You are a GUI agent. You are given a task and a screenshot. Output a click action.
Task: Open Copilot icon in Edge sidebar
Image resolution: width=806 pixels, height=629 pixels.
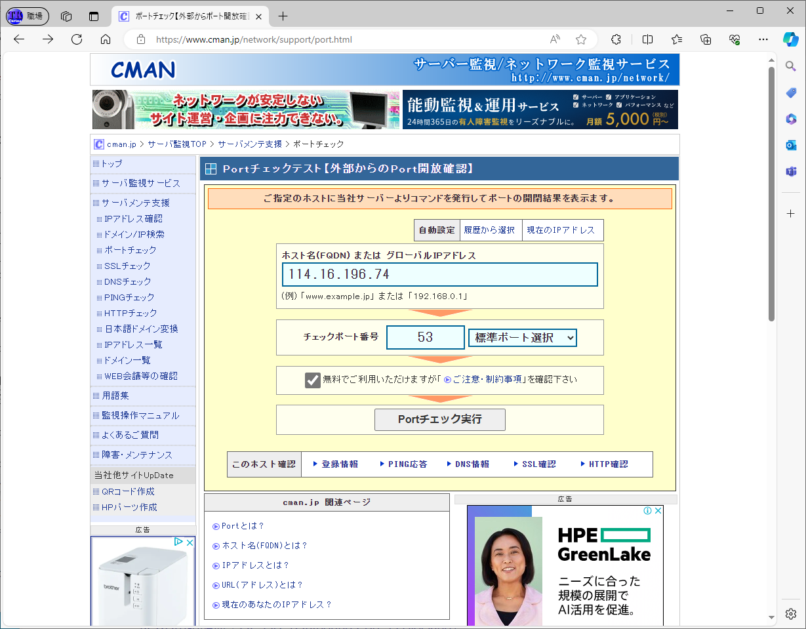click(x=791, y=39)
